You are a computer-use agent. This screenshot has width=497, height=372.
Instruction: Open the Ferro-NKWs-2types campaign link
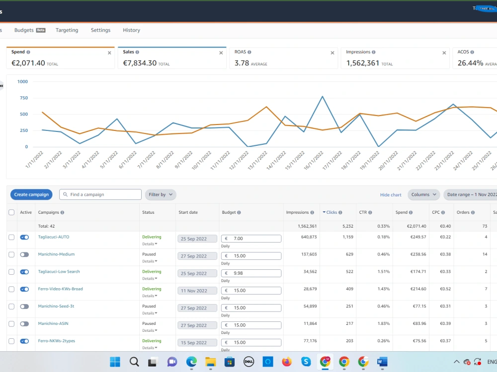coord(57,341)
